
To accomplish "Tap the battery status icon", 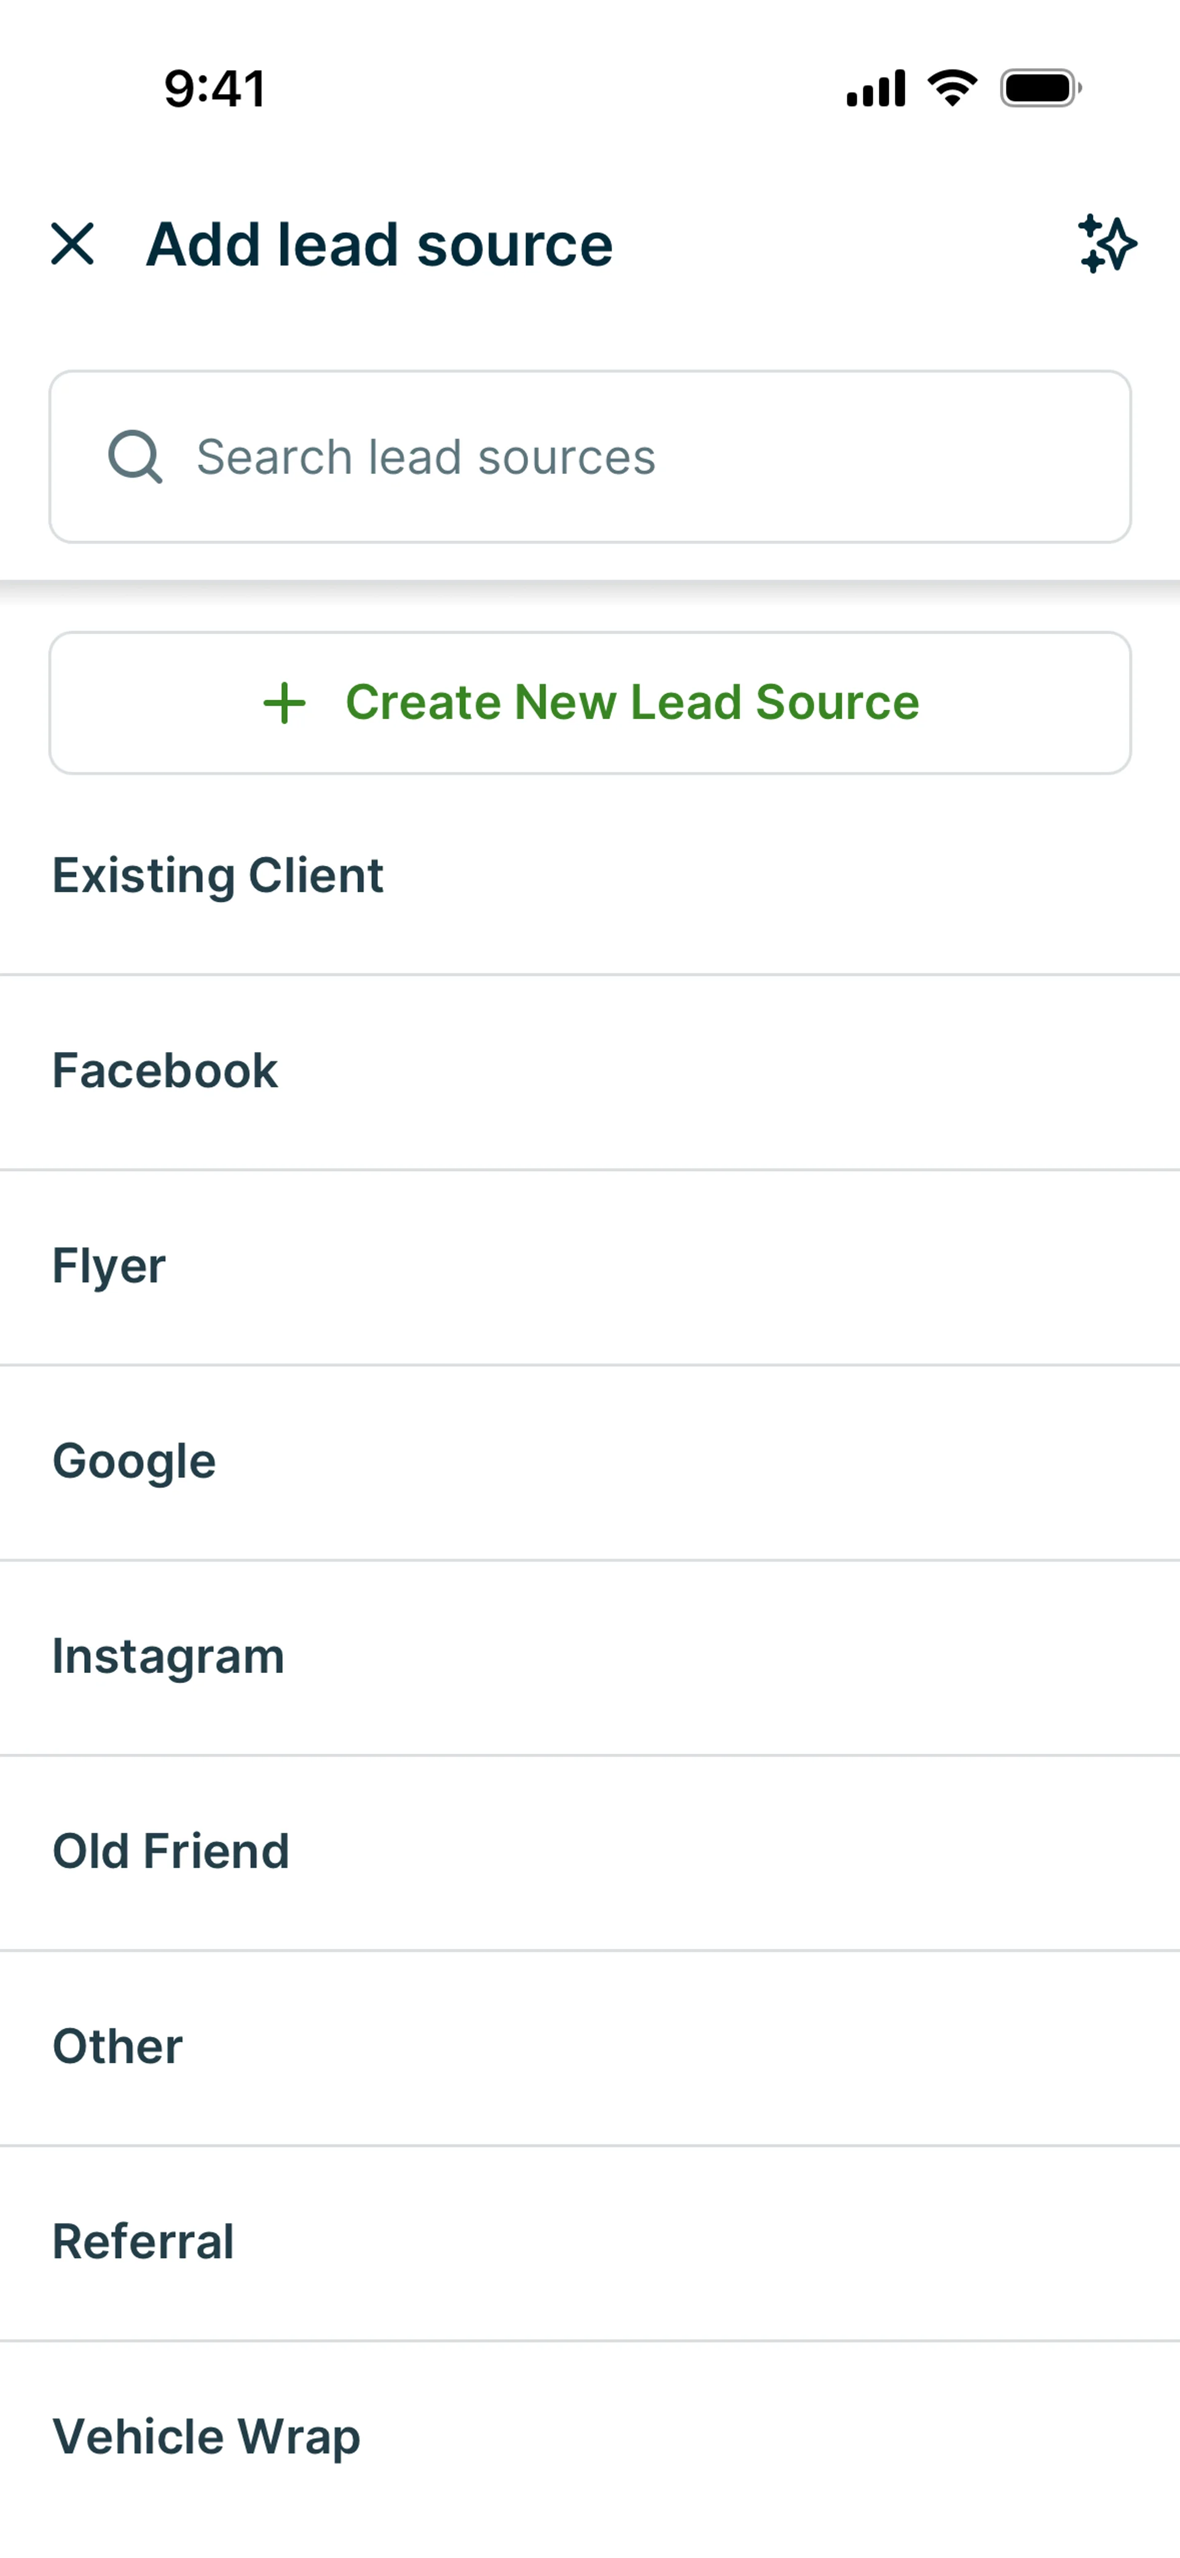I will click(1040, 89).
